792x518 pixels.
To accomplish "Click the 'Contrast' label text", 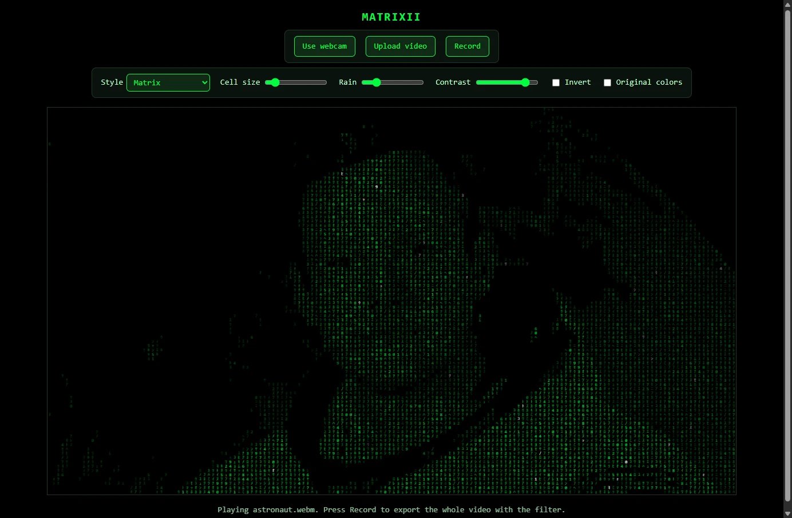I will click(x=453, y=82).
